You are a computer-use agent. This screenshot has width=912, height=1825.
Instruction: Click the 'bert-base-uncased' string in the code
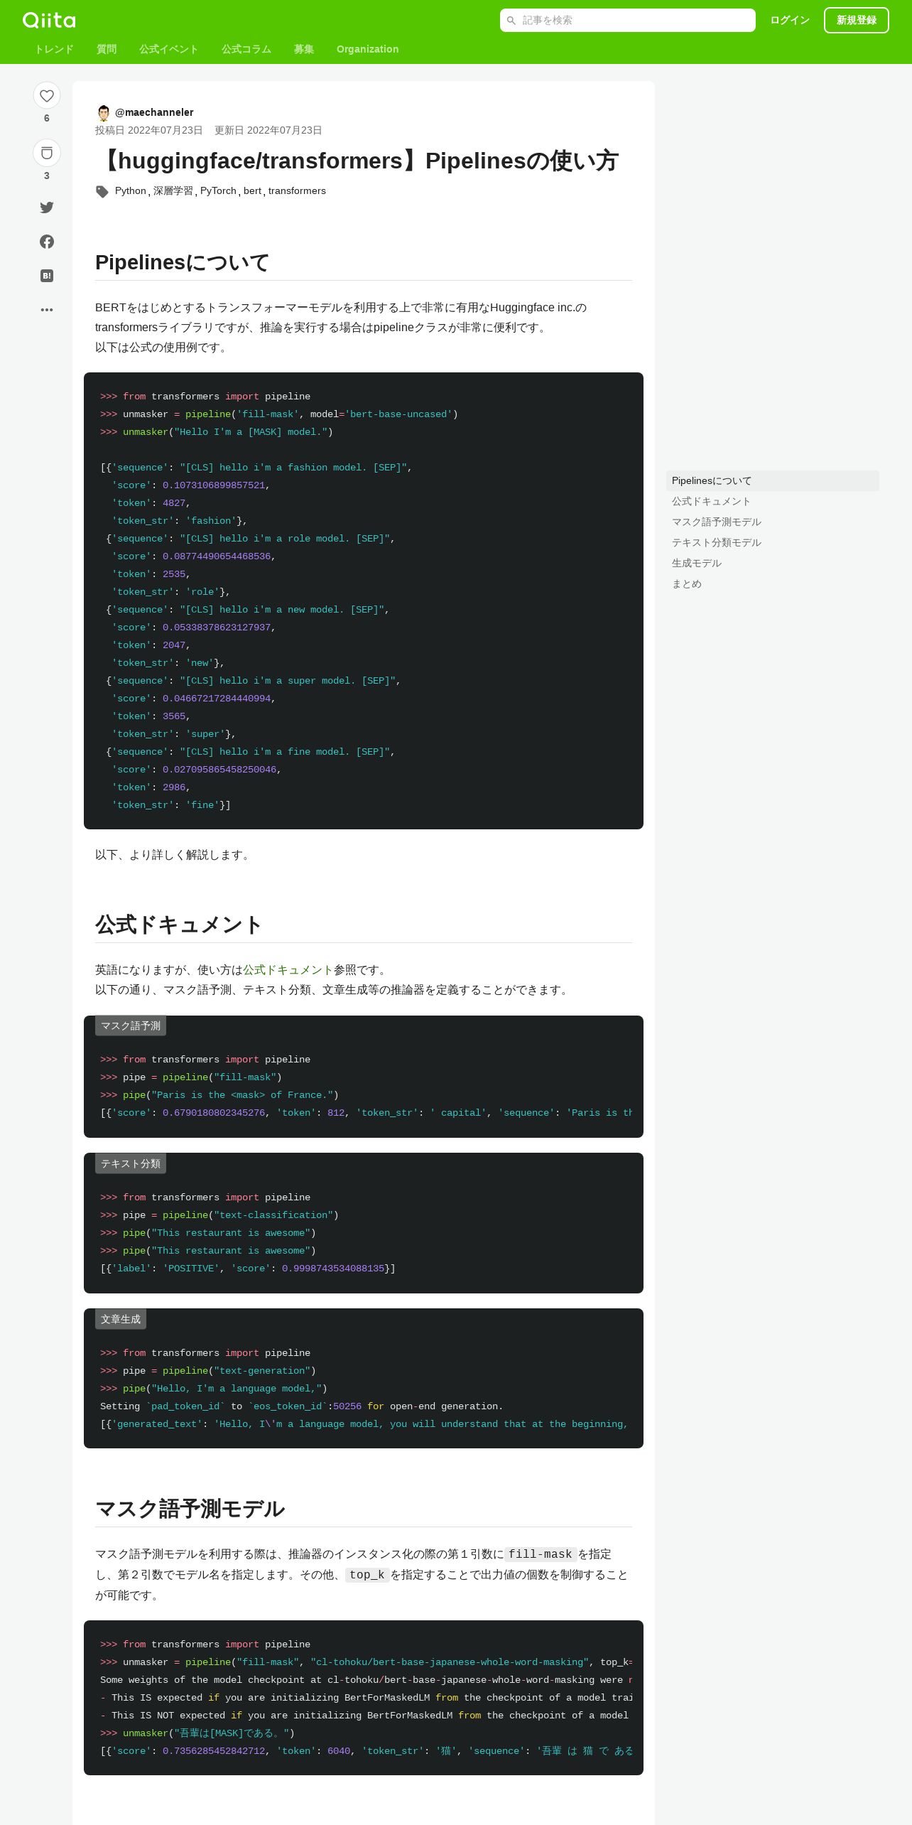(x=398, y=414)
